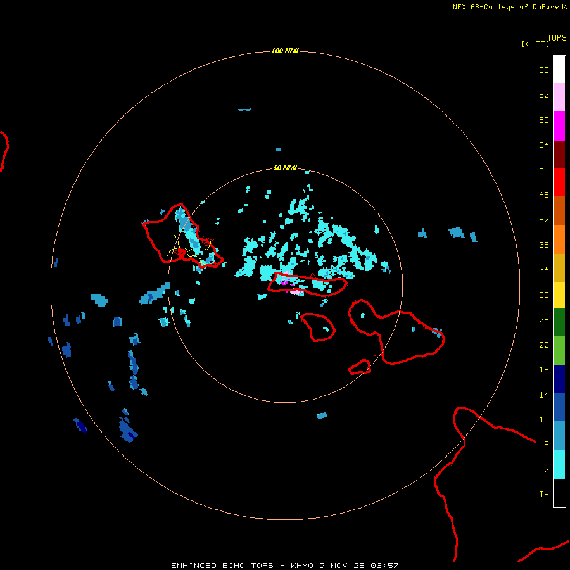This screenshot has height=570, width=570.
Task: Click the medium blue swatch between 10 and 14
Action: 559,407
